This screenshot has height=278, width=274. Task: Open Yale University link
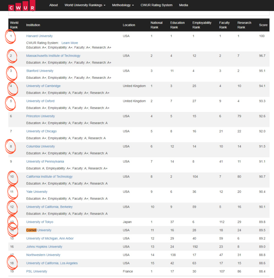[x=37, y=192]
